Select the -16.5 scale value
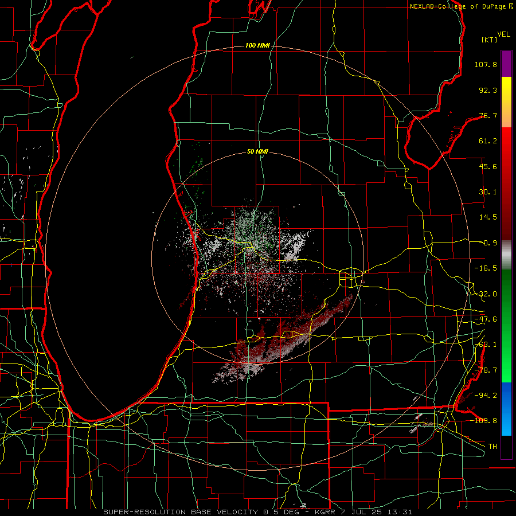 (486, 268)
